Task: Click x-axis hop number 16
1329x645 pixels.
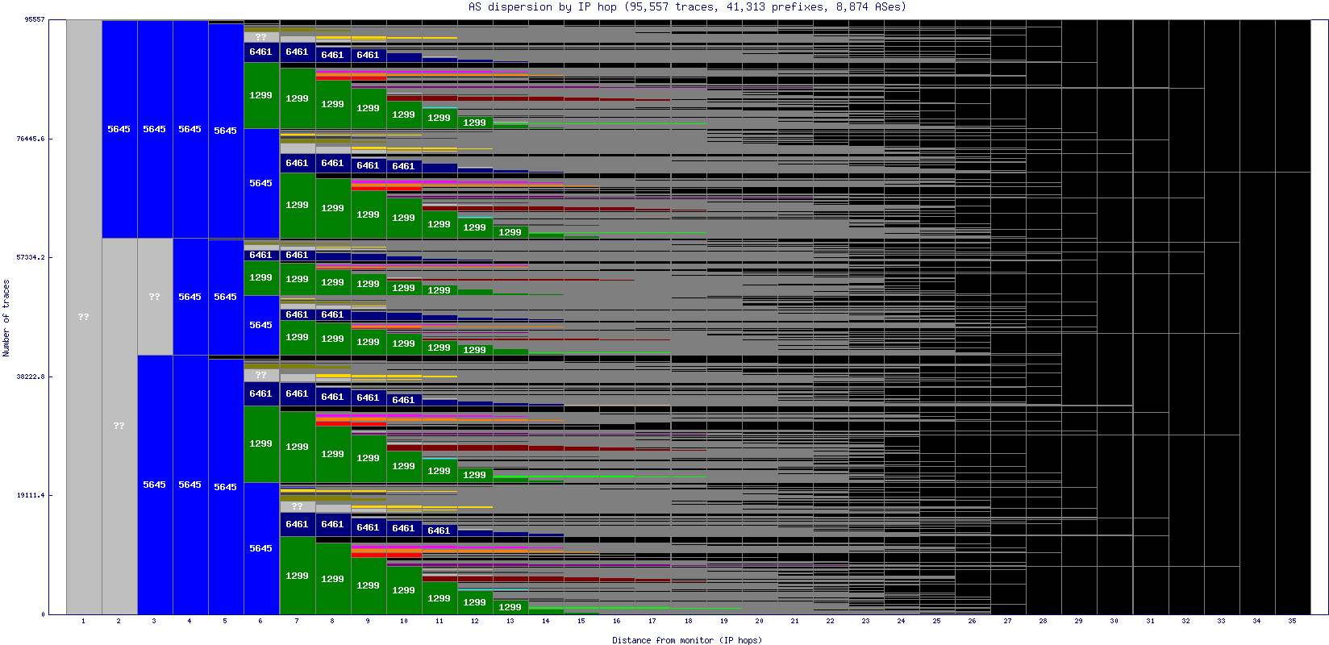Action: tap(616, 621)
